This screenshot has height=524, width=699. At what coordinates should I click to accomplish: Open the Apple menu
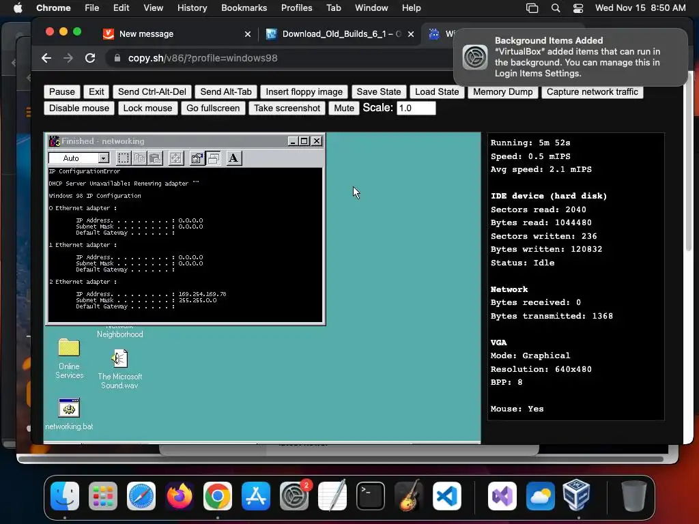pos(18,8)
